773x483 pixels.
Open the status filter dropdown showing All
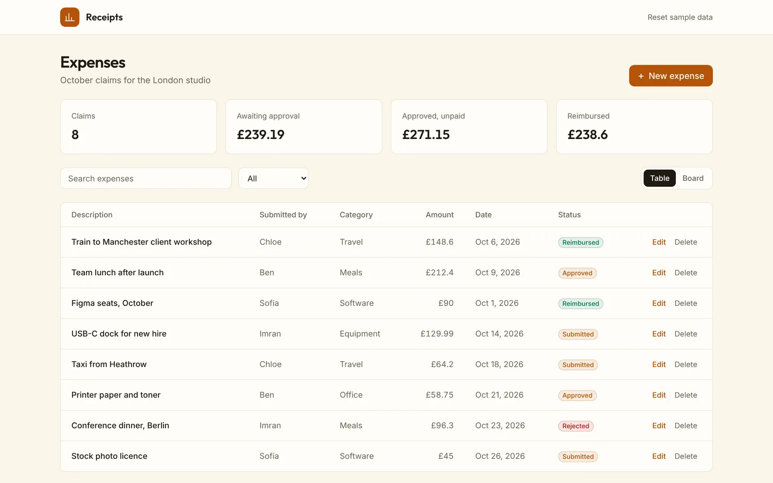(x=274, y=178)
